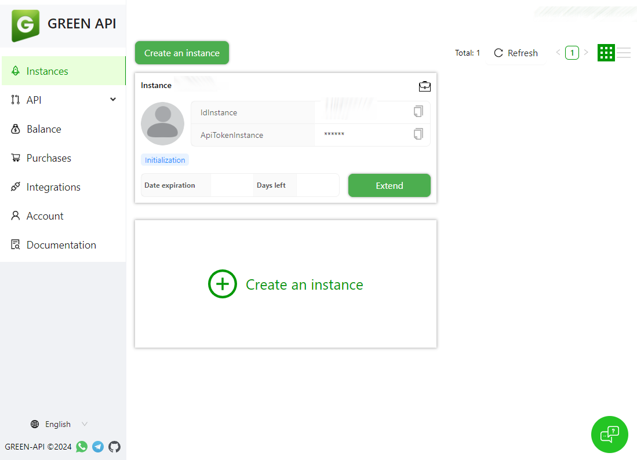Click the GREEN API logo icon

coord(25,25)
